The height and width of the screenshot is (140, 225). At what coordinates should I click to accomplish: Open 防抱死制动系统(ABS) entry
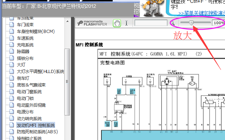[x=37, y=131]
